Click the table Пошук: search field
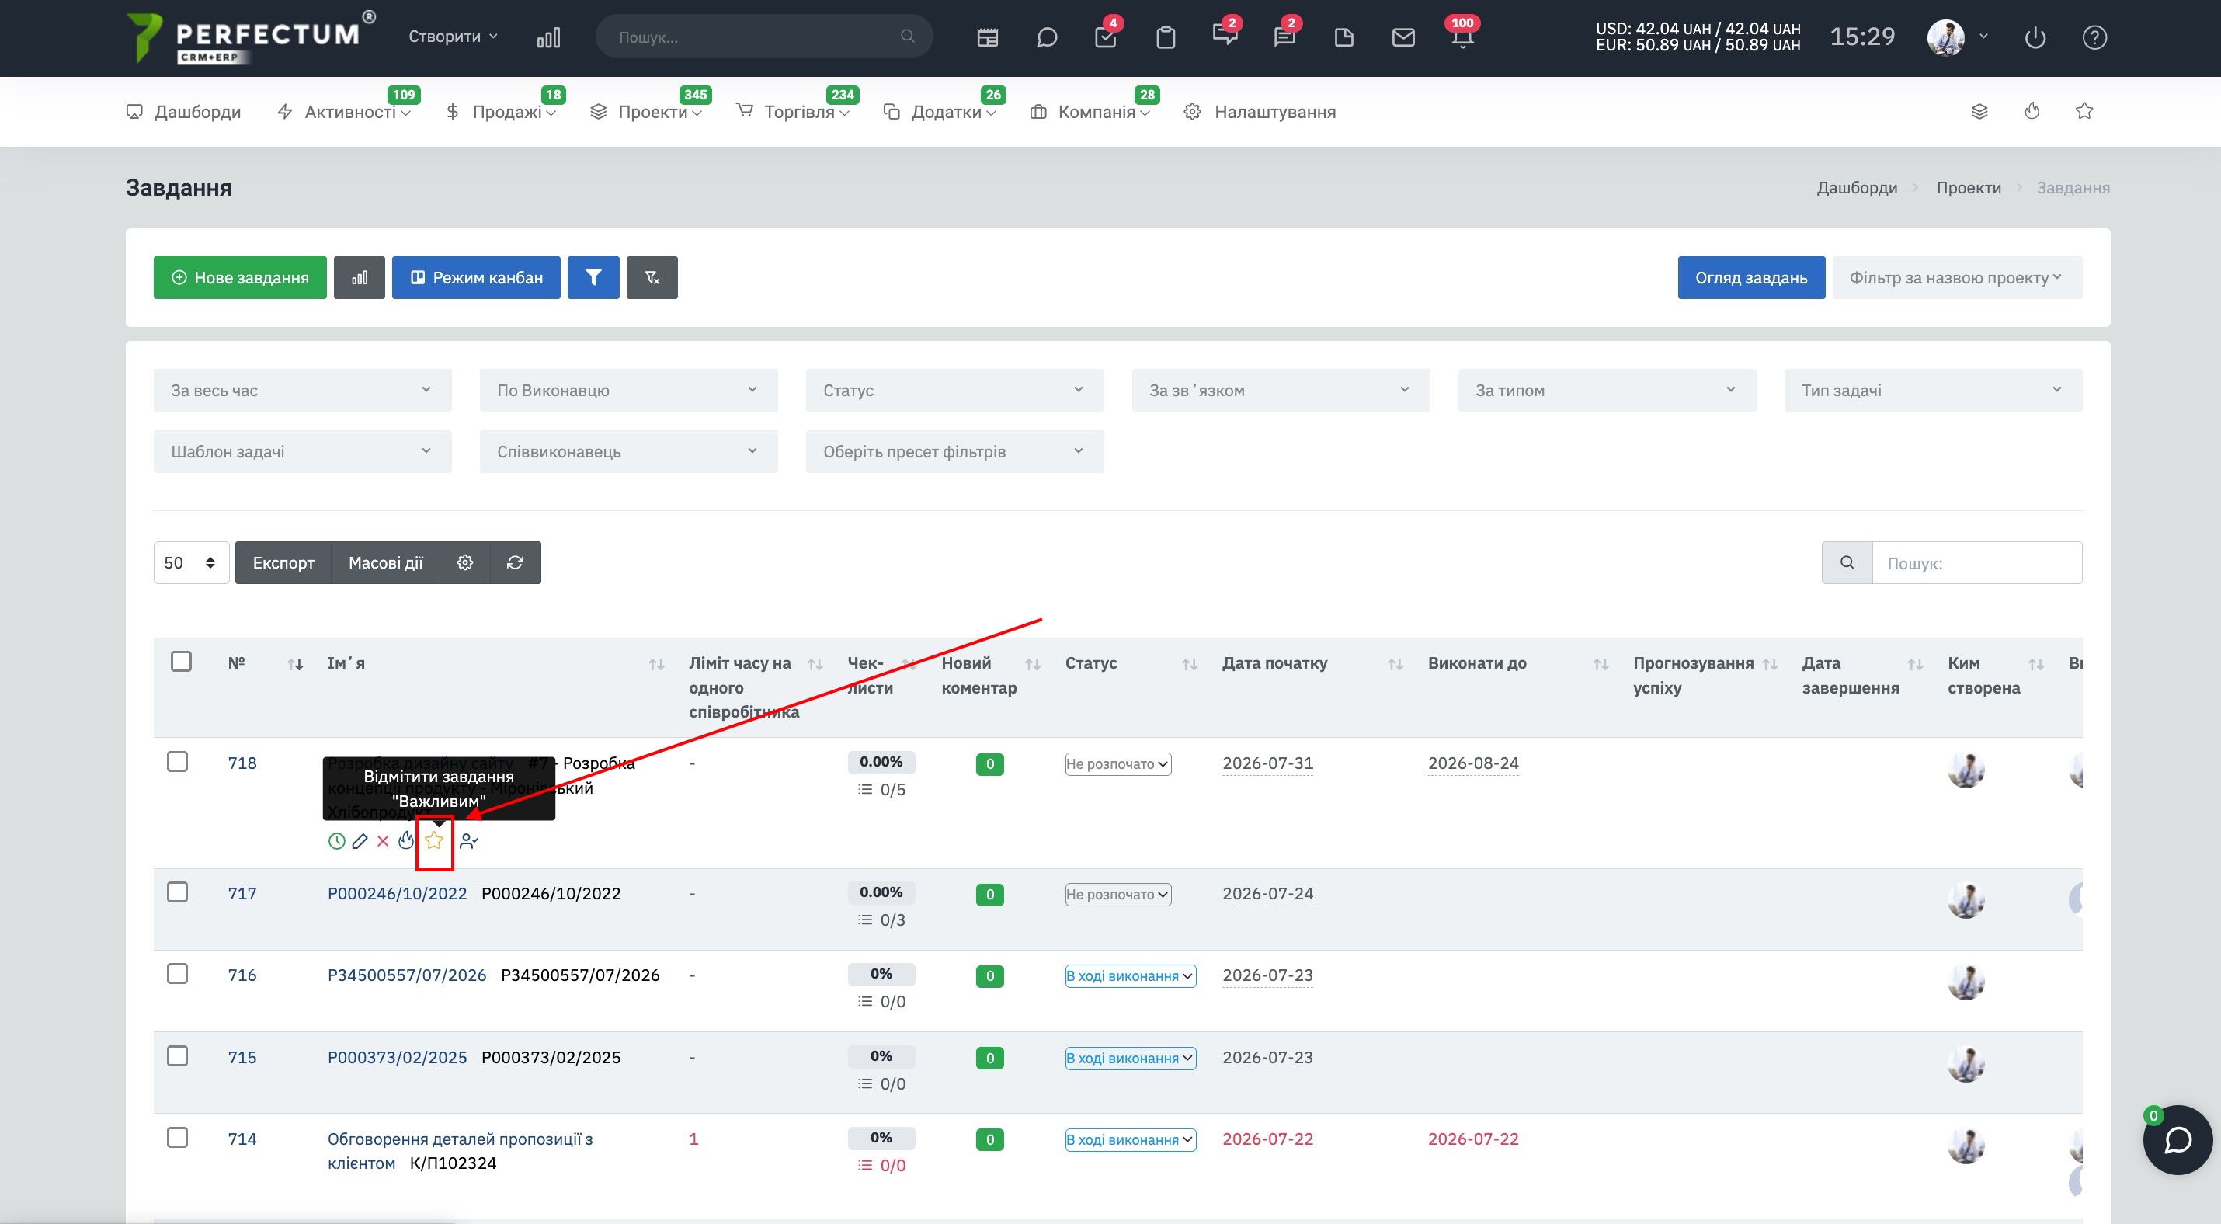This screenshot has width=2221, height=1224. coord(1977,563)
